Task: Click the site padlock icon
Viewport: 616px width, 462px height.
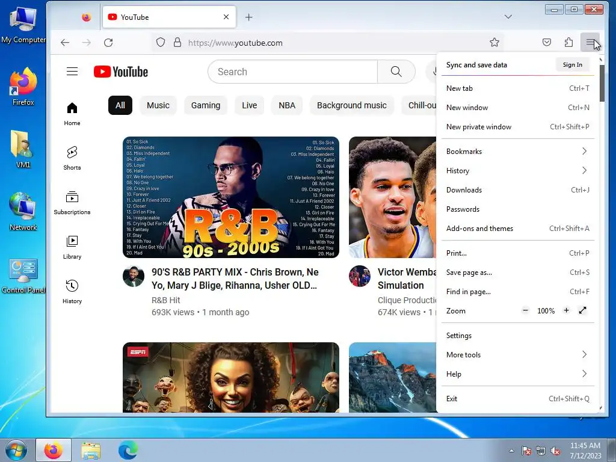Action: tap(177, 43)
